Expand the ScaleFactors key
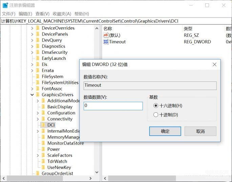232x182 pixels. click(38, 155)
